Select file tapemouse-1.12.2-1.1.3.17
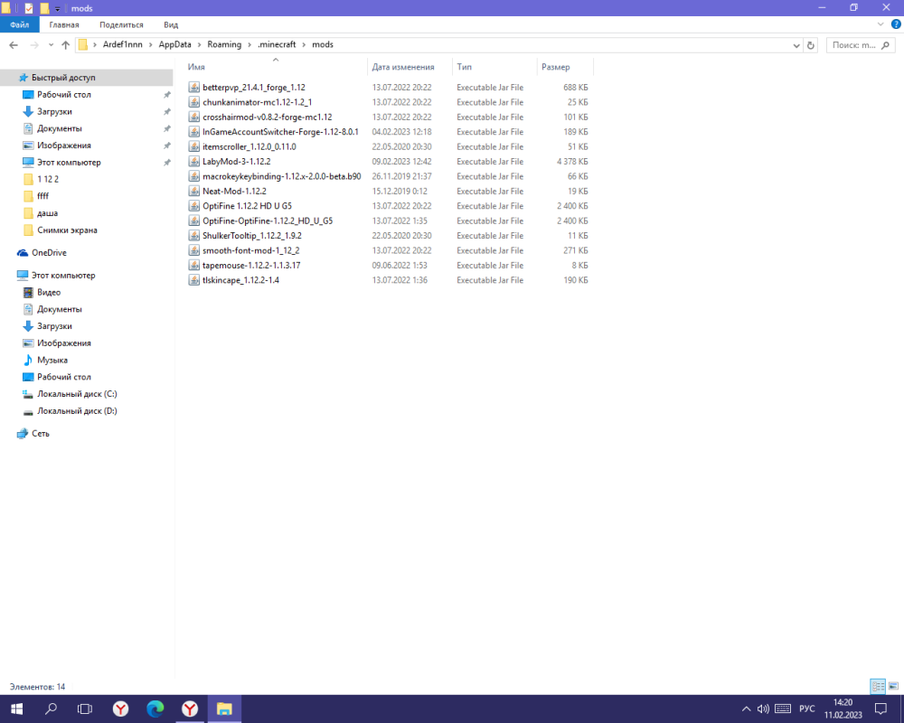The image size is (904, 723). [251, 265]
